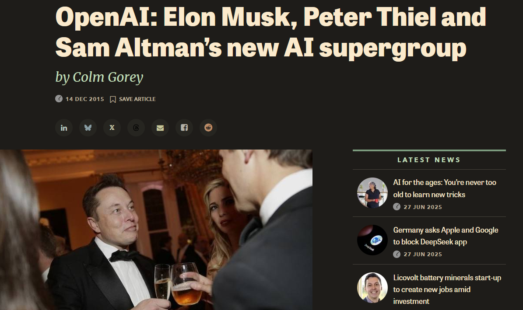
Task: Click the 14 Dec 2015 date
Action: tap(85, 99)
